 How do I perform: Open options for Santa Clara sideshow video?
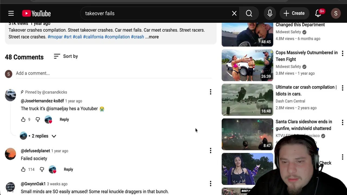(342, 122)
